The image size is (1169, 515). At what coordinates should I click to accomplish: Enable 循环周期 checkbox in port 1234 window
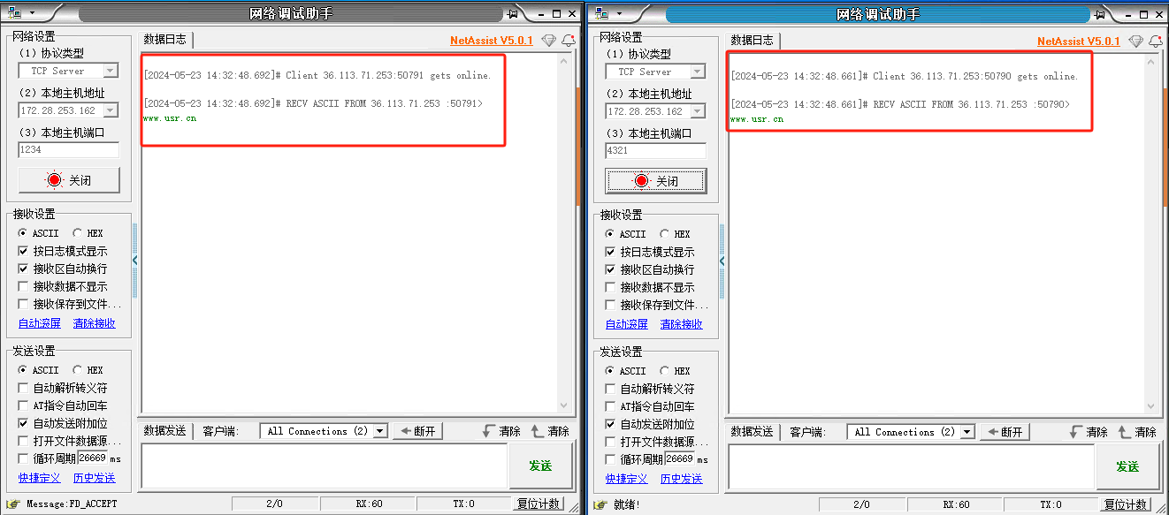pos(24,458)
